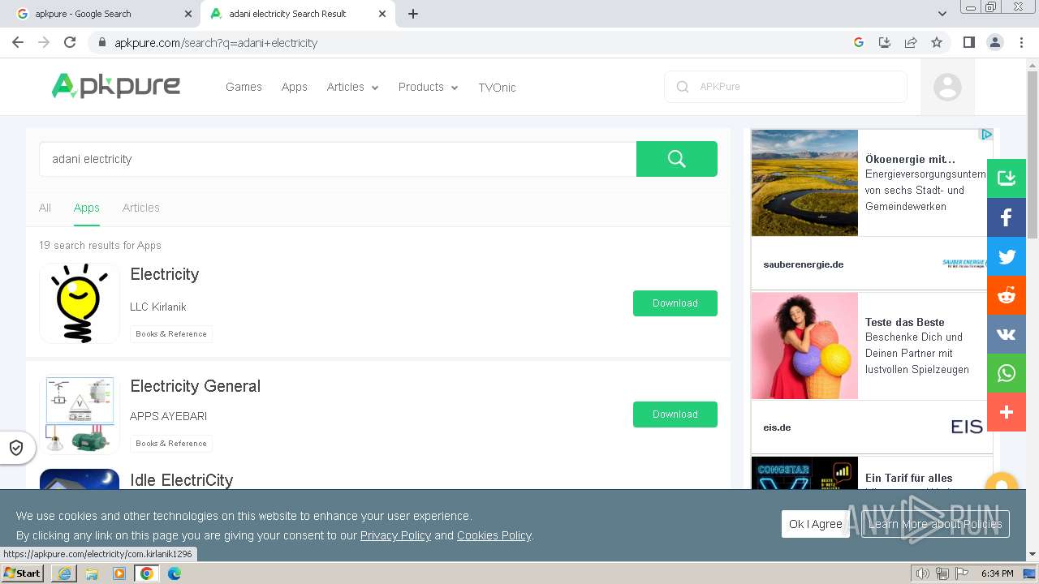The width and height of the screenshot is (1039, 584).
Task: Click the volume icon in system tray
Action: [923, 573]
